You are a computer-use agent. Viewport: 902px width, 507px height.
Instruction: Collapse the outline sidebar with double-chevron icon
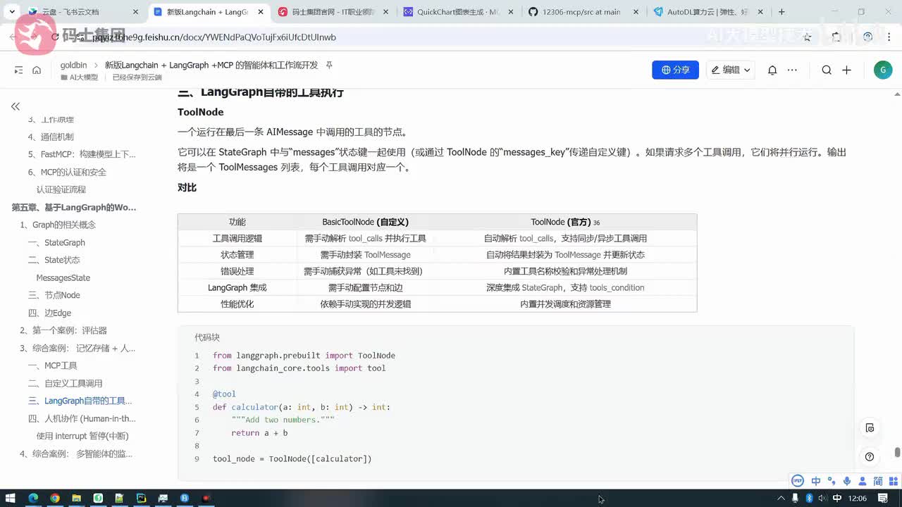[x=15, y=106]
